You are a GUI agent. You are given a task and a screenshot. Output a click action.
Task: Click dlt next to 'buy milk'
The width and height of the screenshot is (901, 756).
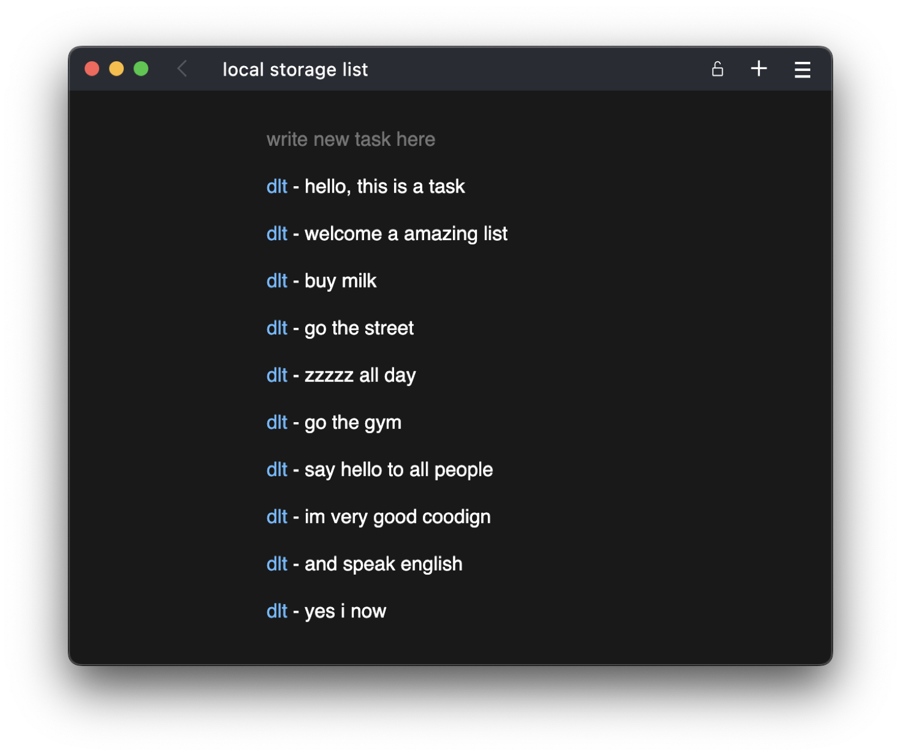click(277, 281)
